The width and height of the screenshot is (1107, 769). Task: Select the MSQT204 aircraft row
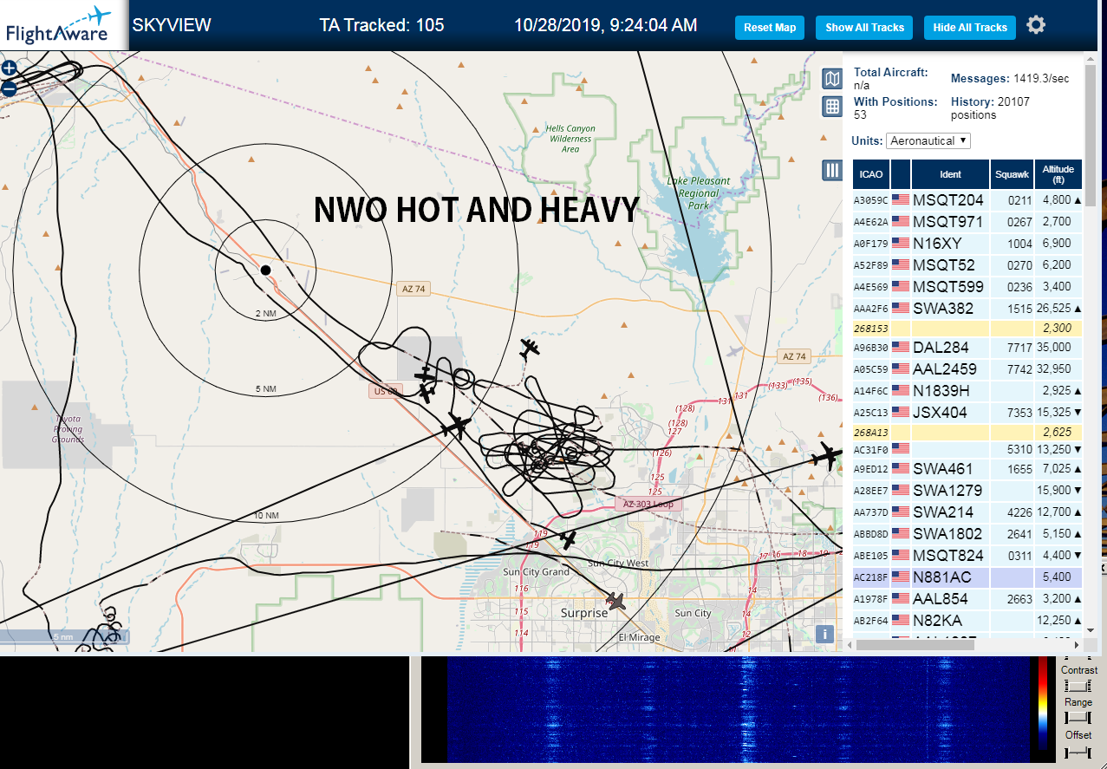(x=967, y=200)
